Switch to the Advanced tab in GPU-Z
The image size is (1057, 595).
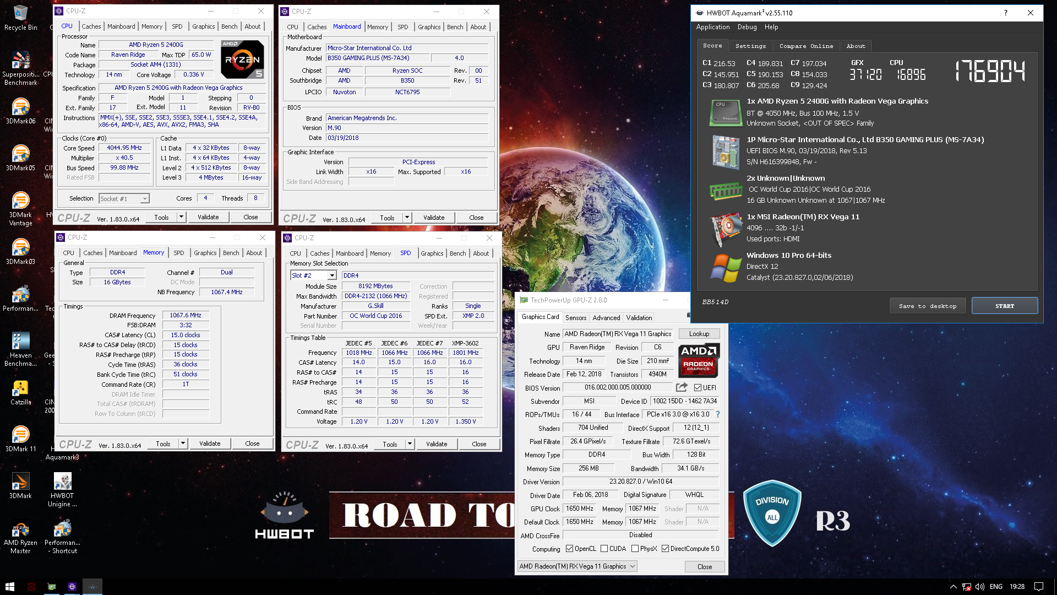pos(606,318)
